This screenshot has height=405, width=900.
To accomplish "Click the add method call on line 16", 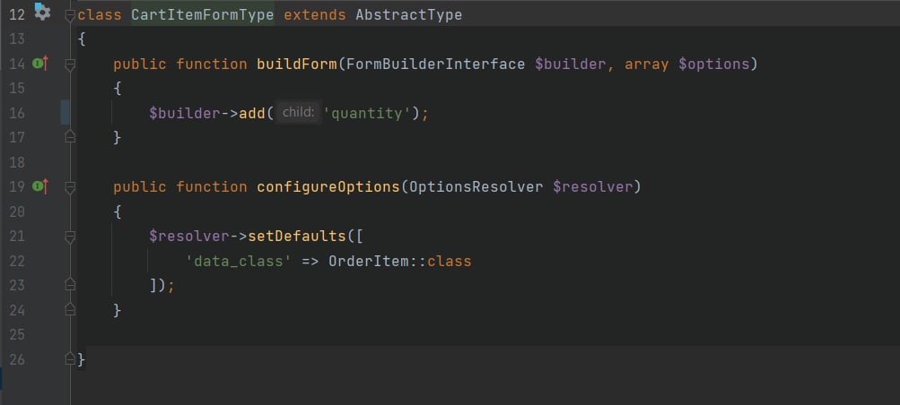I will click(x=252, y=114).
